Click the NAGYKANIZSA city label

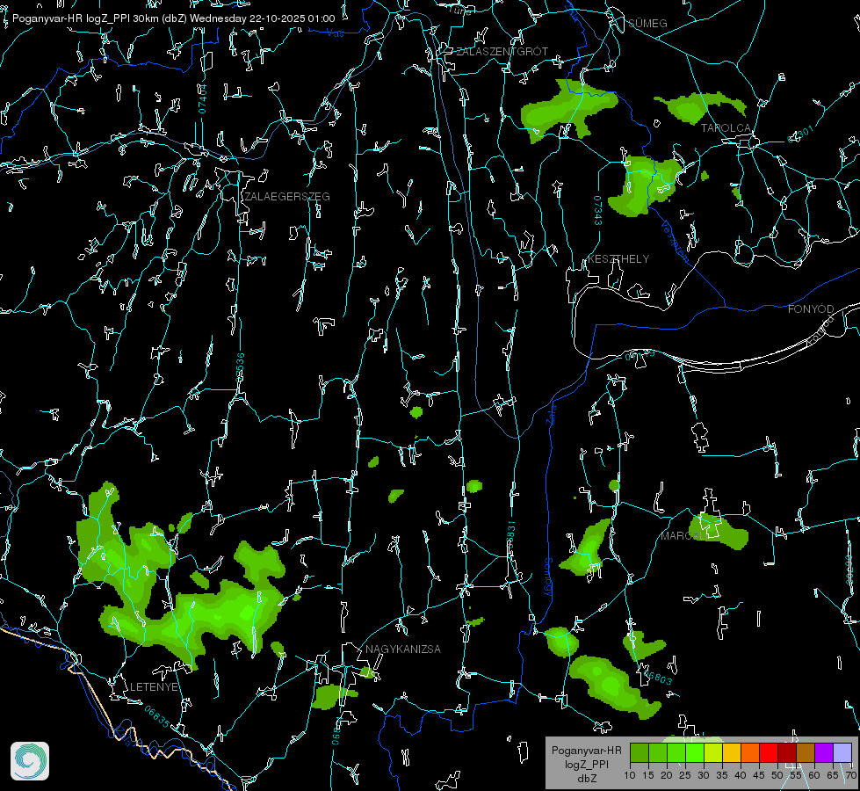403,649
